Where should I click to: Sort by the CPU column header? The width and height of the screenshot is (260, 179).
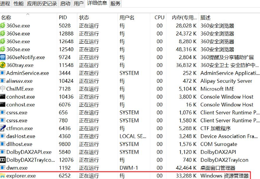[159, 18]
